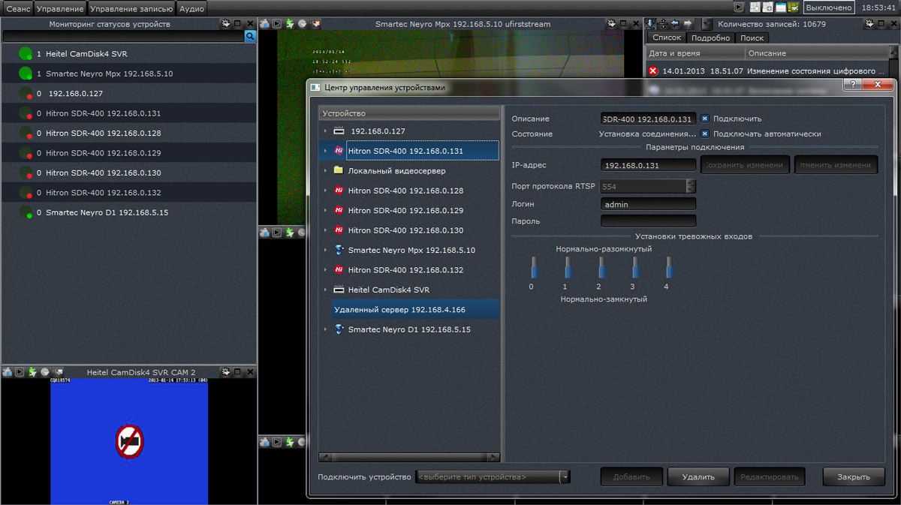Click the remove-window icon in top-right toolbar
This screenshot has width=901, height=505.
pos(755,7)
